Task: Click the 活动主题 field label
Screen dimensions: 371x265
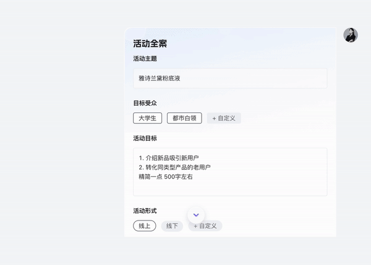Action: 145,59
